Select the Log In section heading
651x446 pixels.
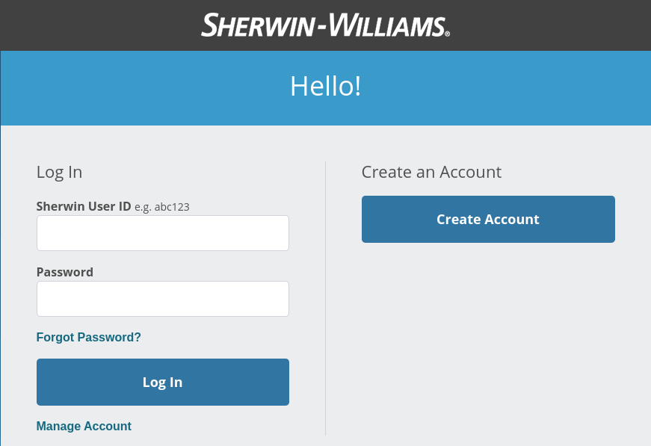coord(59,172)
